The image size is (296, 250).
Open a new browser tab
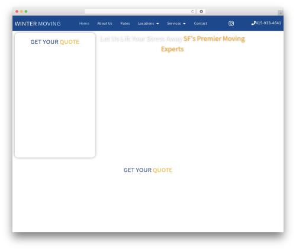point(281,13)
